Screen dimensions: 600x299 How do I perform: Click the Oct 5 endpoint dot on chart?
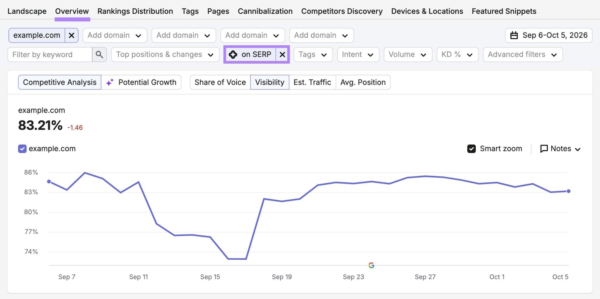point(568,191)
